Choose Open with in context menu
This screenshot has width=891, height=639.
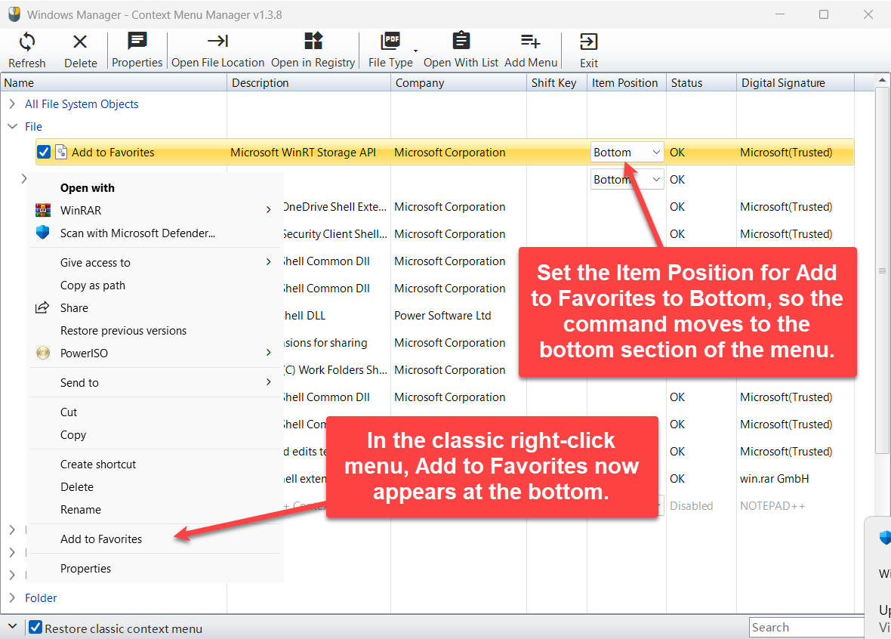pos(155,188)
